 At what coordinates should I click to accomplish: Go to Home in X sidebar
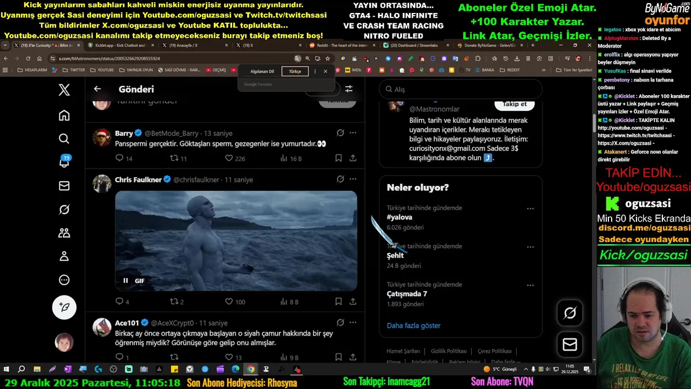[x=64, y=115]
